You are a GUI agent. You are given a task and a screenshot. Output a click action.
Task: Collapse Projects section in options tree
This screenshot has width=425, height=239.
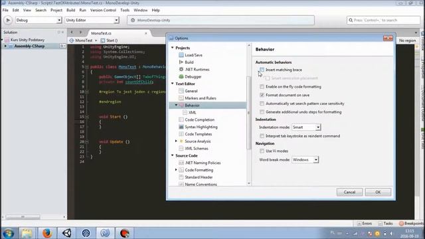(173, 48)
